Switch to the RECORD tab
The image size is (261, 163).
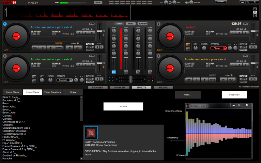163,87
